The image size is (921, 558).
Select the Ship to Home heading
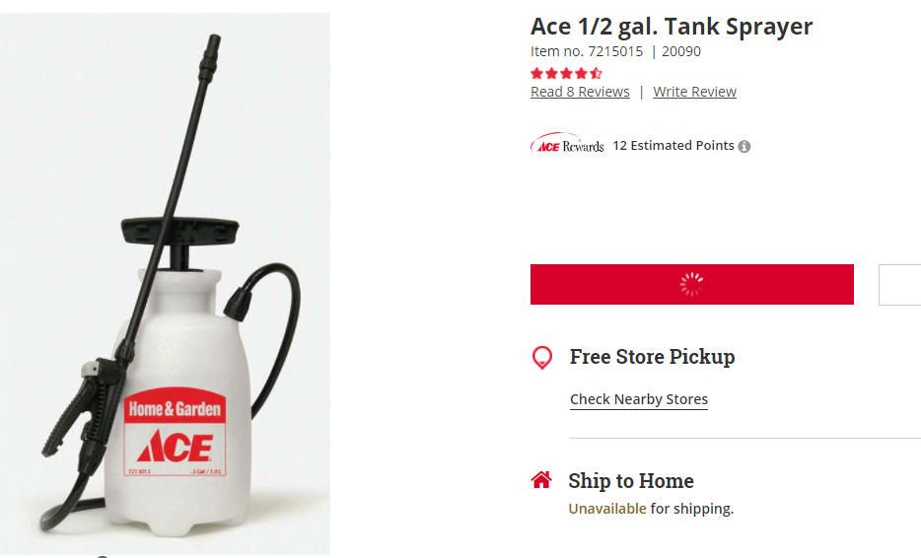point(631,481)
